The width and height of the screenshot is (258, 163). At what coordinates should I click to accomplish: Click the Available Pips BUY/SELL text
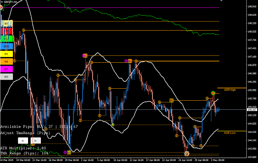pos(39,127)
